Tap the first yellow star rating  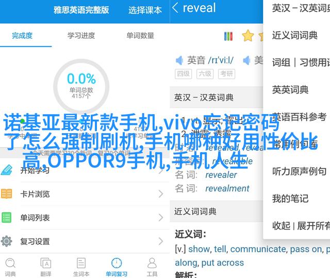pyautogui.click(x=248, y=35)
